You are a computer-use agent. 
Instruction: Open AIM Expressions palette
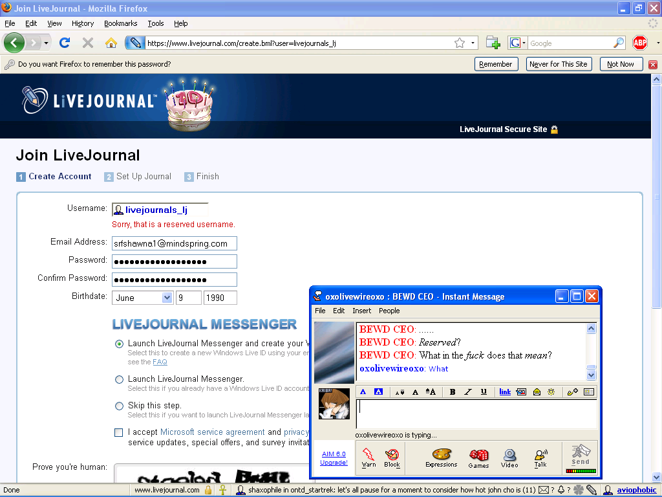click(441, 458)
